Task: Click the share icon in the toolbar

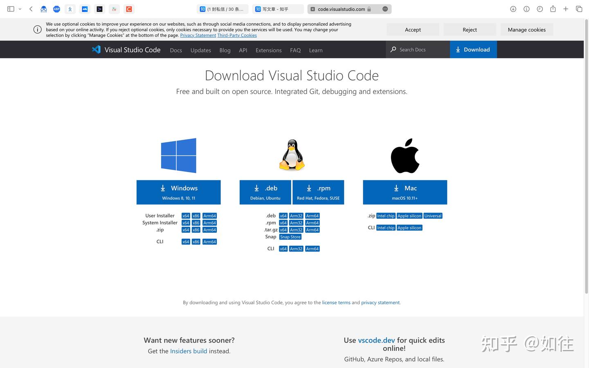Action: pyautogui.click(x=553, y=9)
